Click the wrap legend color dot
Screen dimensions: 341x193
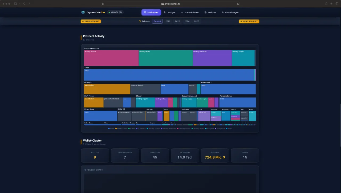227,128
